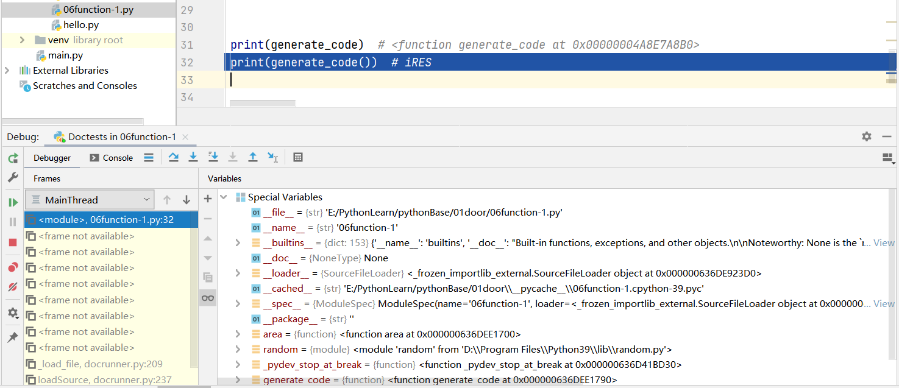The height and width of the screenshot is (388, 899).
Task: Click the project tree horizontal scrollbar
Action: [73, 122]
